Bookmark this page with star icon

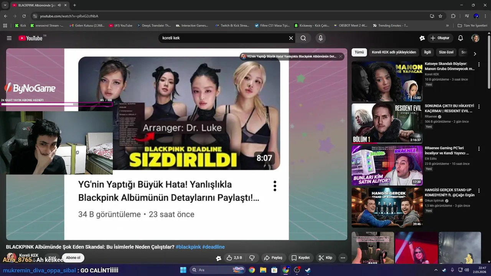(440, 16)
